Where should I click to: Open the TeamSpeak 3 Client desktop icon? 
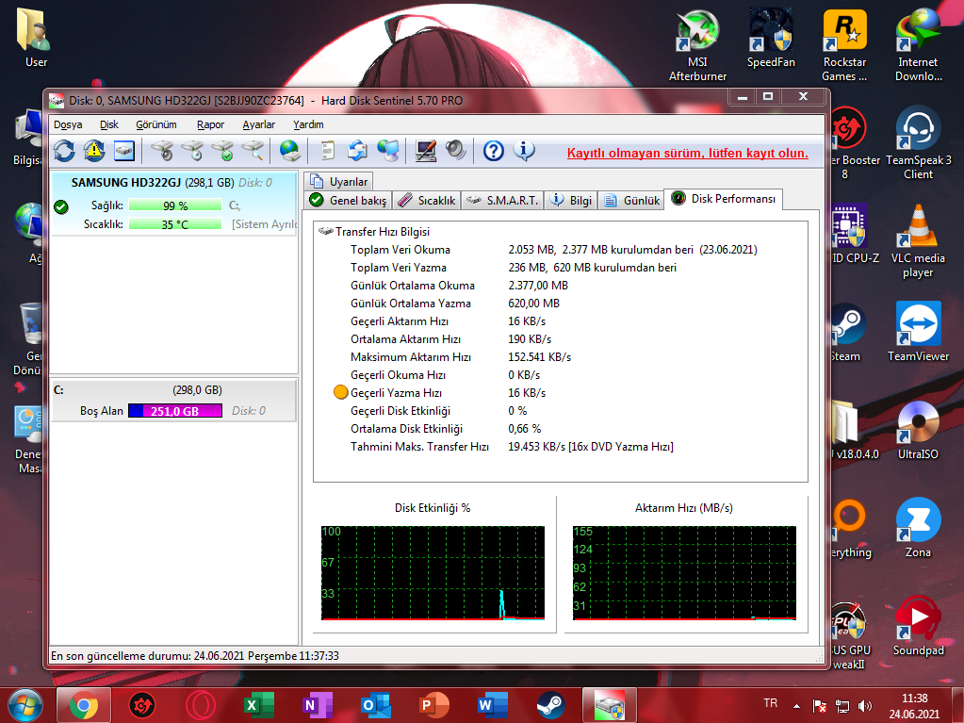[x=919, y=144]
